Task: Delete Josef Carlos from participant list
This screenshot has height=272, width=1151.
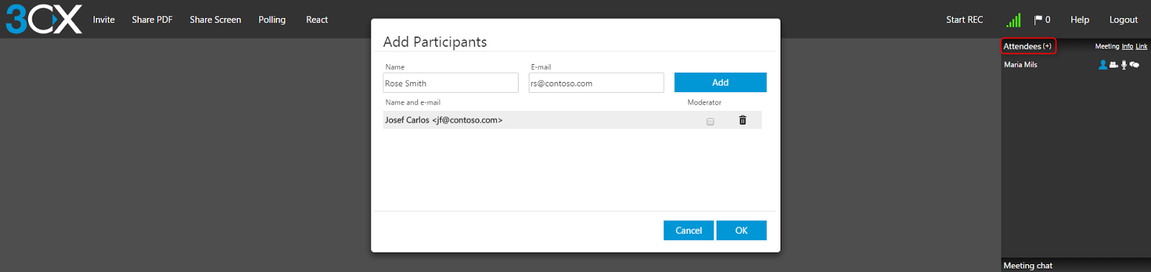Action: point(742,120)
